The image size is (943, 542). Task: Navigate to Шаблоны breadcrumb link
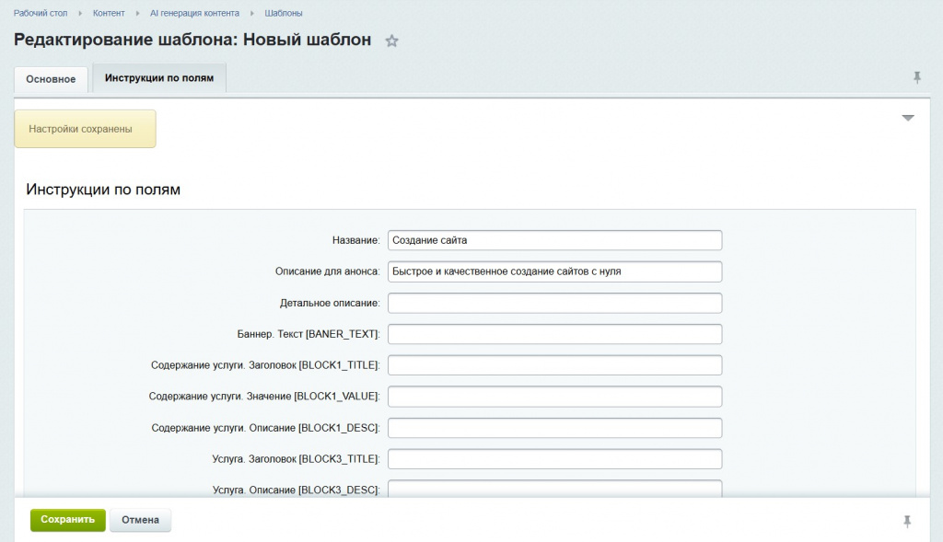click(284, 13)
